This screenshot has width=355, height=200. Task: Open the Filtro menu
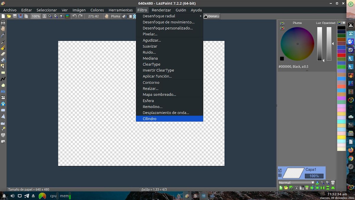pyautogui.click(x=142, y=10)
